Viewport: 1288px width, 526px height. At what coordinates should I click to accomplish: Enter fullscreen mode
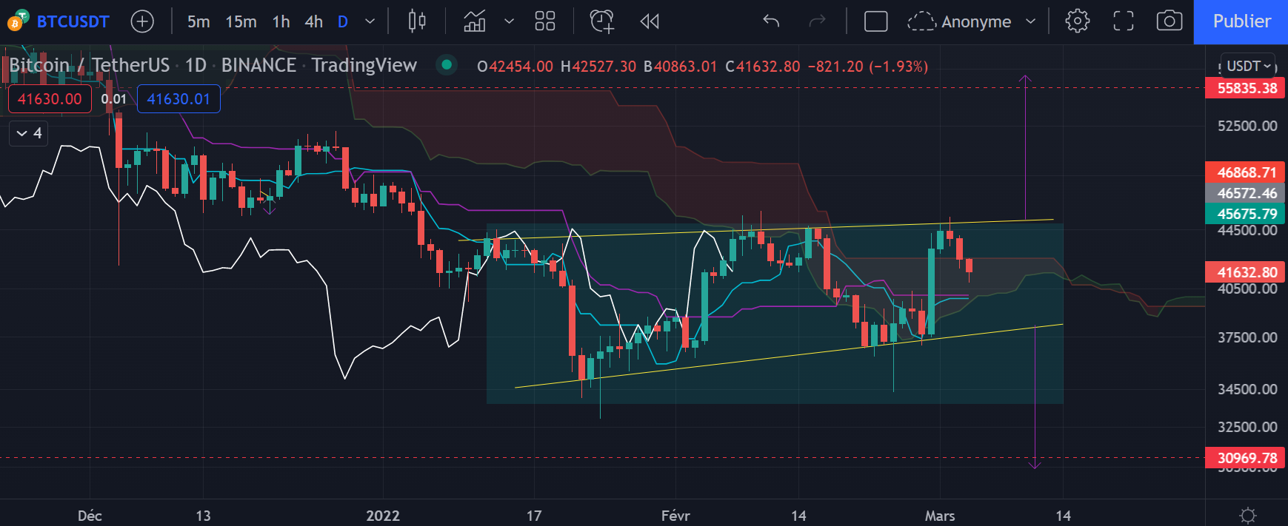point(1124,21)
